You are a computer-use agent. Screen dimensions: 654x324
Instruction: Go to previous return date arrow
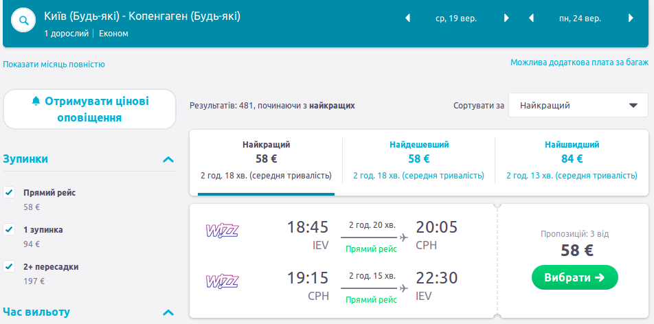coord(531,19)
